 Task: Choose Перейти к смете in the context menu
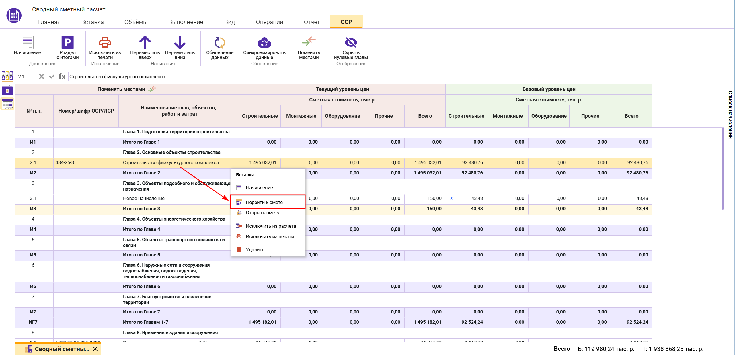pos(264,202)
